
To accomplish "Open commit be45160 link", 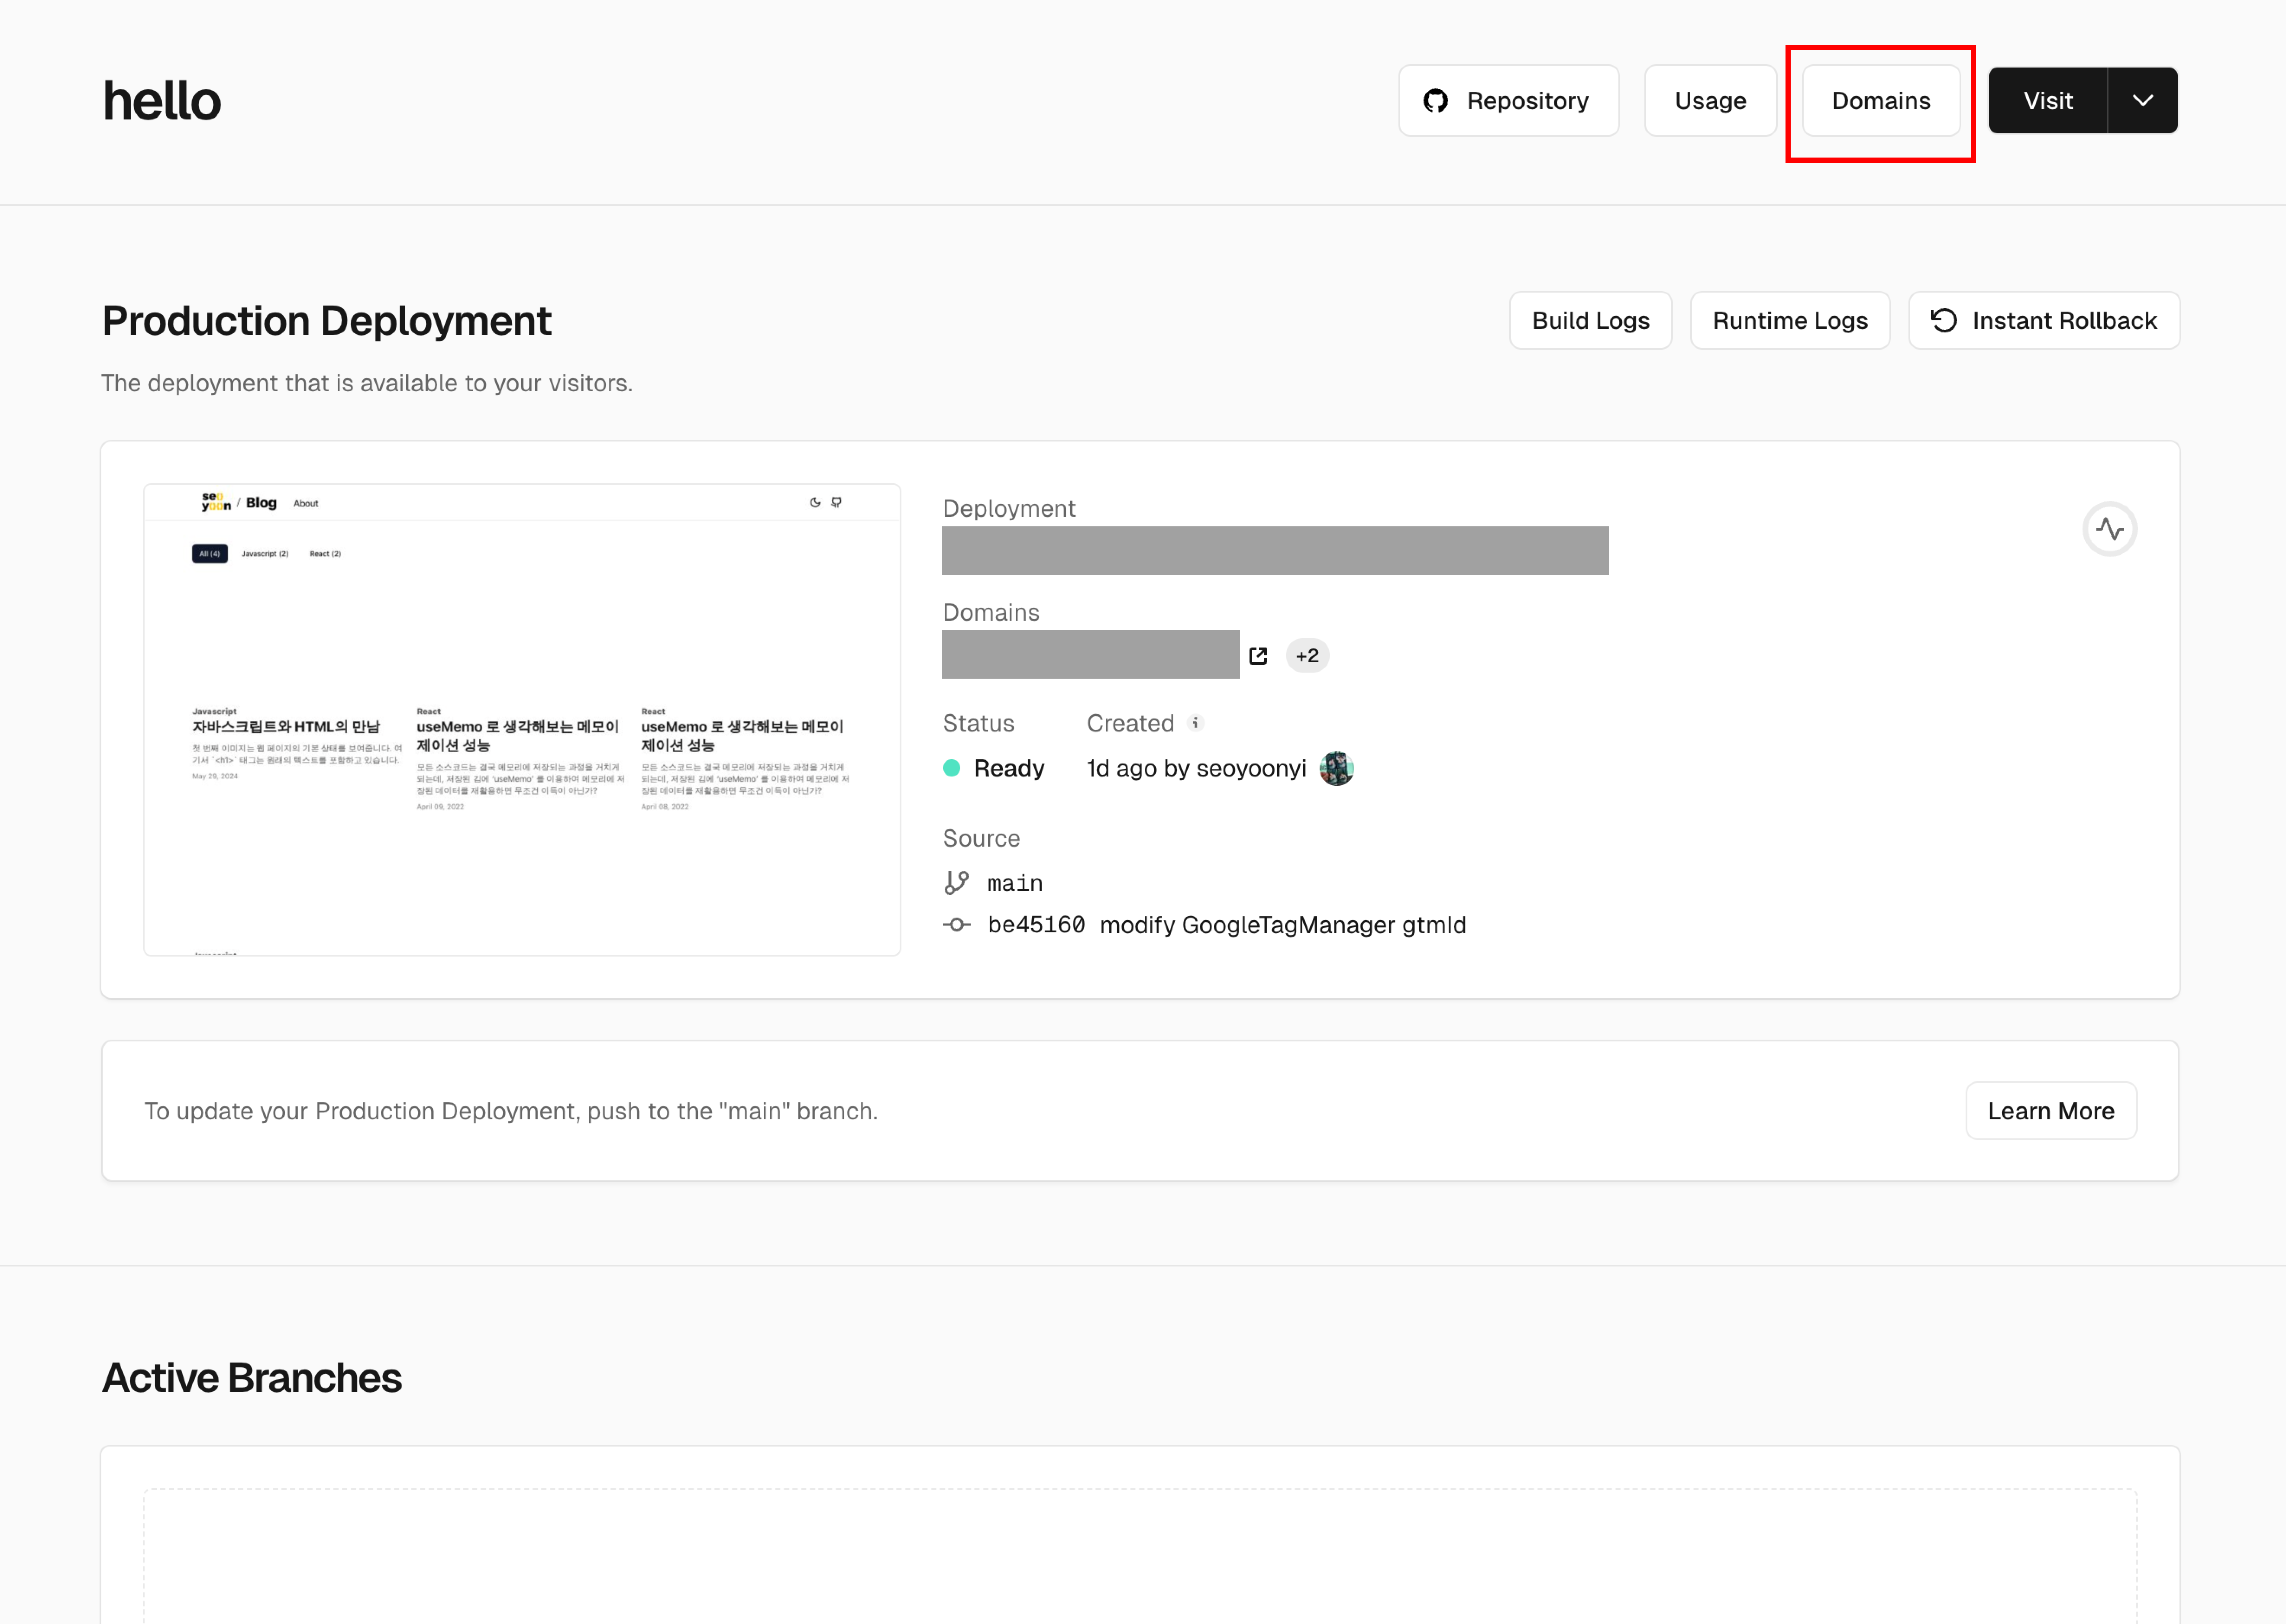I will (x=1036, y=925).
